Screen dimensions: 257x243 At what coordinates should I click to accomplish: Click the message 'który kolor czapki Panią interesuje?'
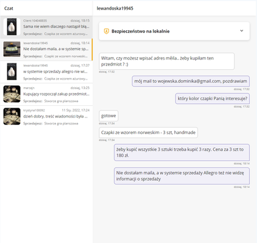point(213,99)
